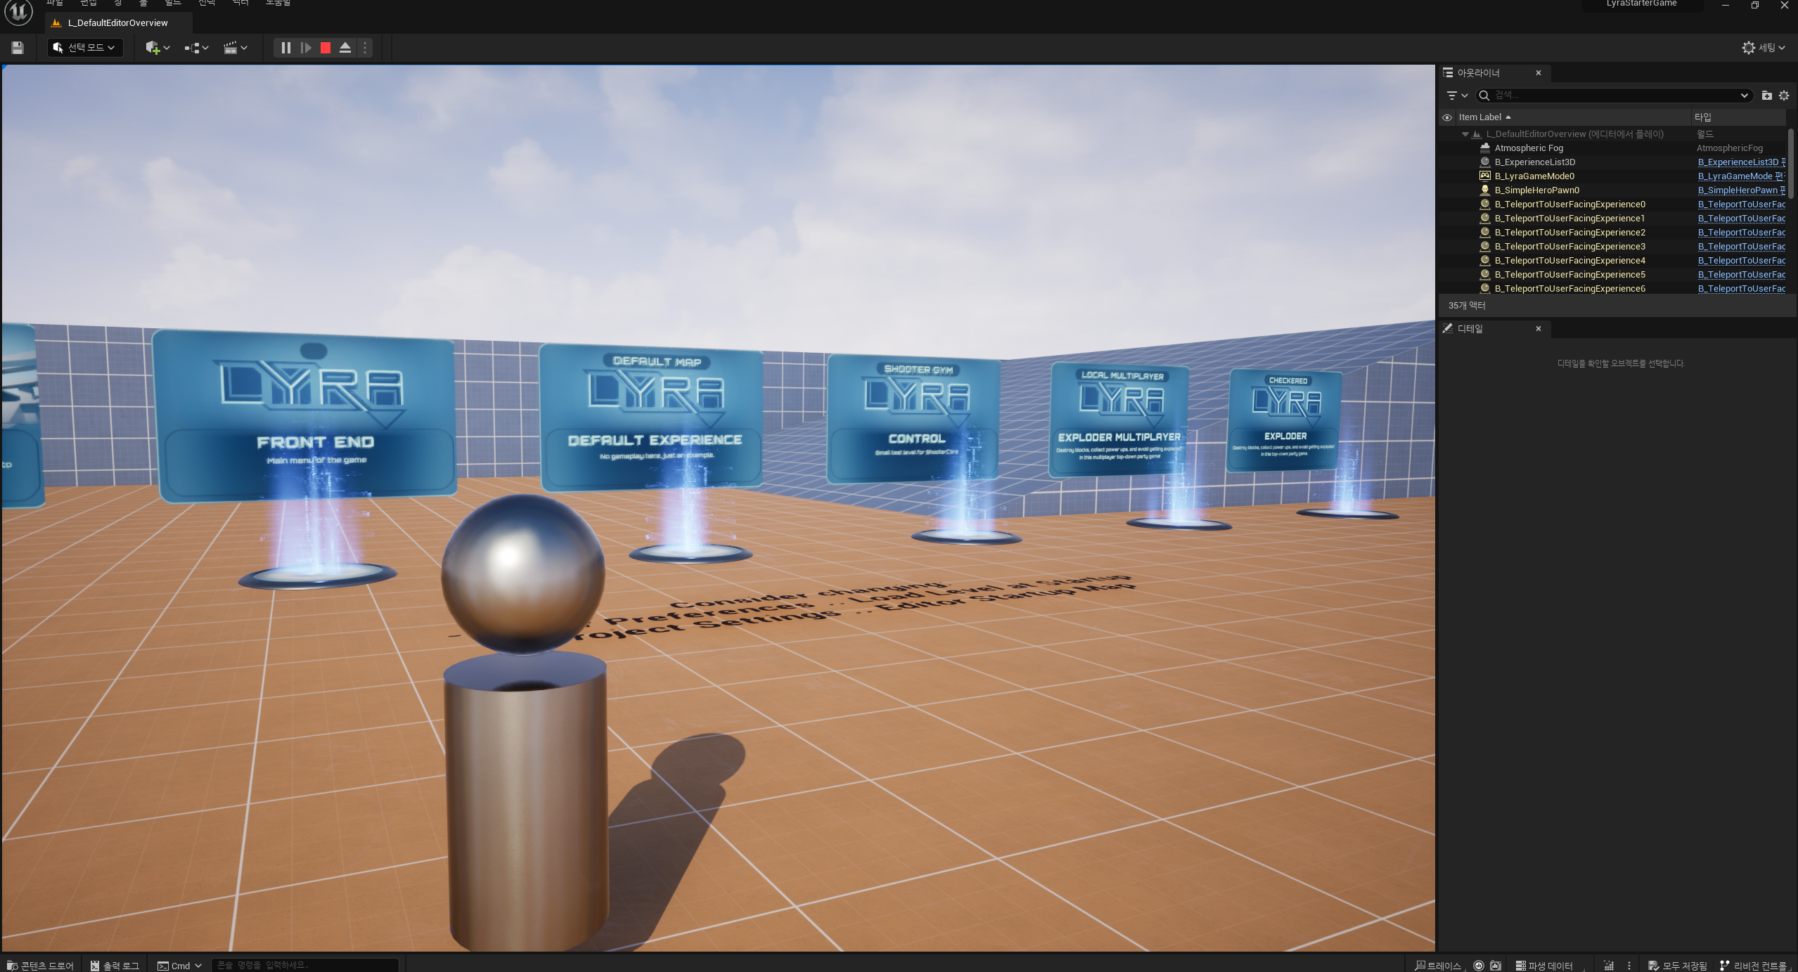Pause the play-in-editor simulation
The image size is (1798, 972).
point(285,48)
